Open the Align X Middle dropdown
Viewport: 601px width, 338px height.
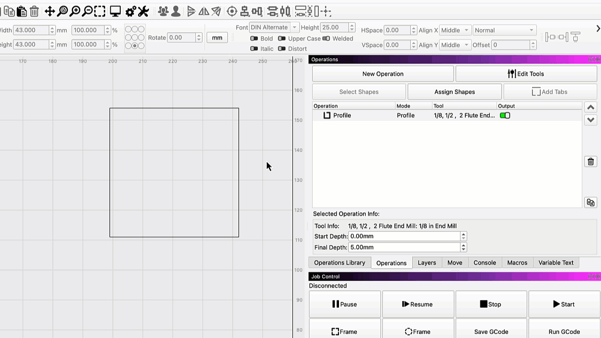(x=455, y=30)
